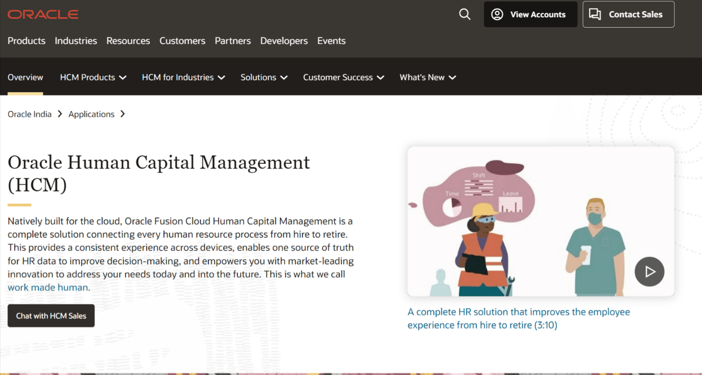Click the Oracle logo
Viewport: 702px width, 375px height.
tap(43, 15)
